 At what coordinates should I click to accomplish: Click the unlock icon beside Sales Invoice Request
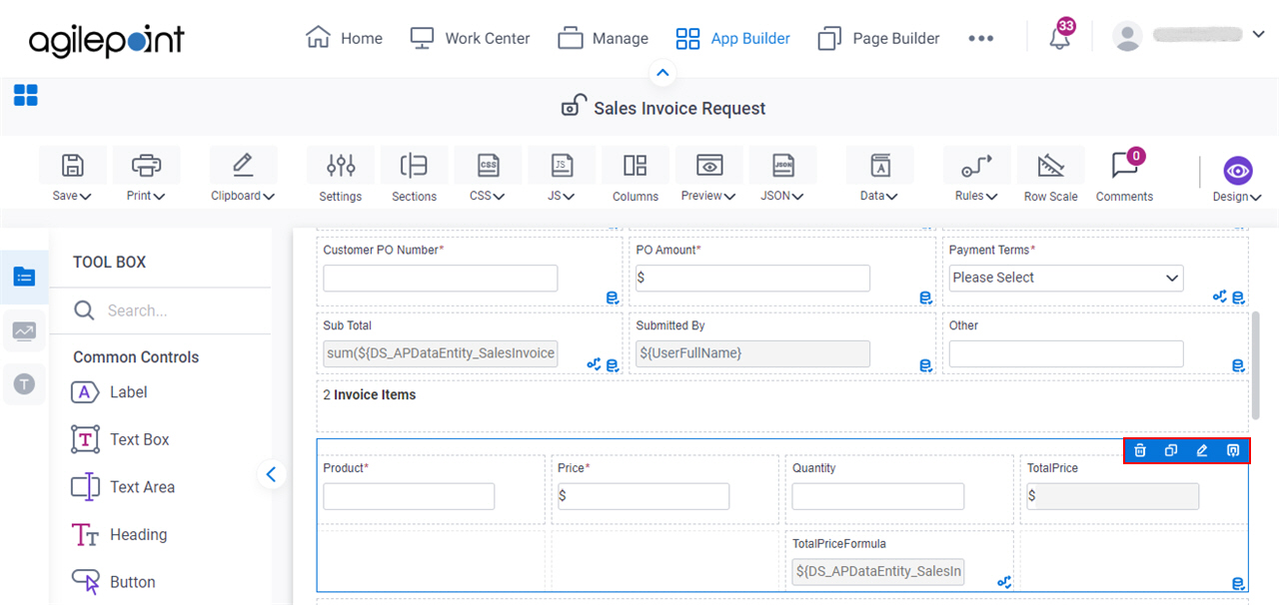coord(573,106)
